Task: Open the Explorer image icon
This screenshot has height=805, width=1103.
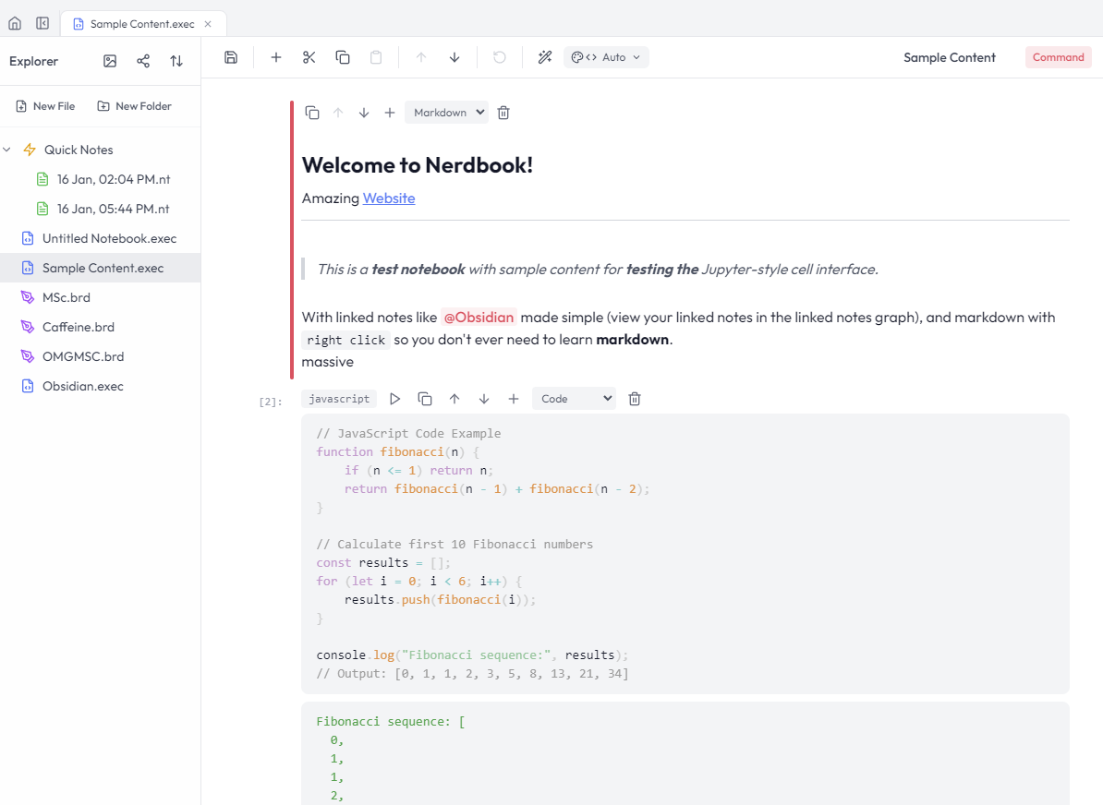Action: pos(110,61)
